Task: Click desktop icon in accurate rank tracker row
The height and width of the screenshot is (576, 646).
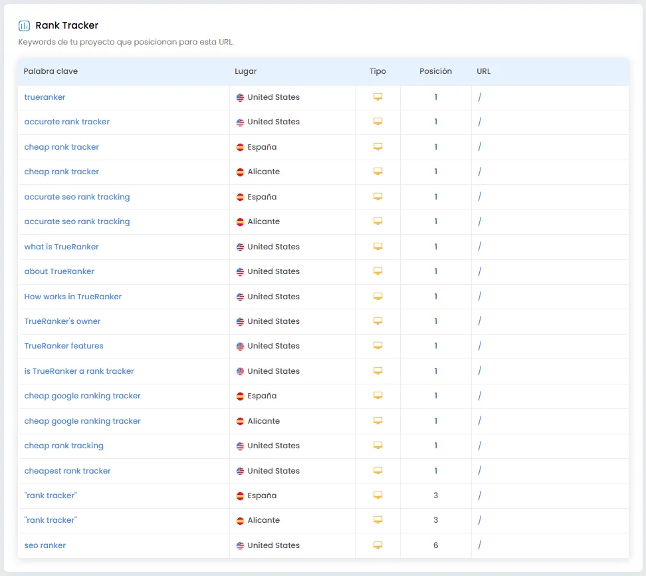Action: point(377,122)
